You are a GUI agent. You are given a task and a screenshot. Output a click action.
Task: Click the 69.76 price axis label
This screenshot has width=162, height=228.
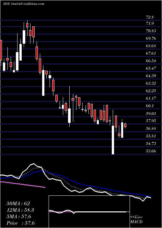(151, 38)
